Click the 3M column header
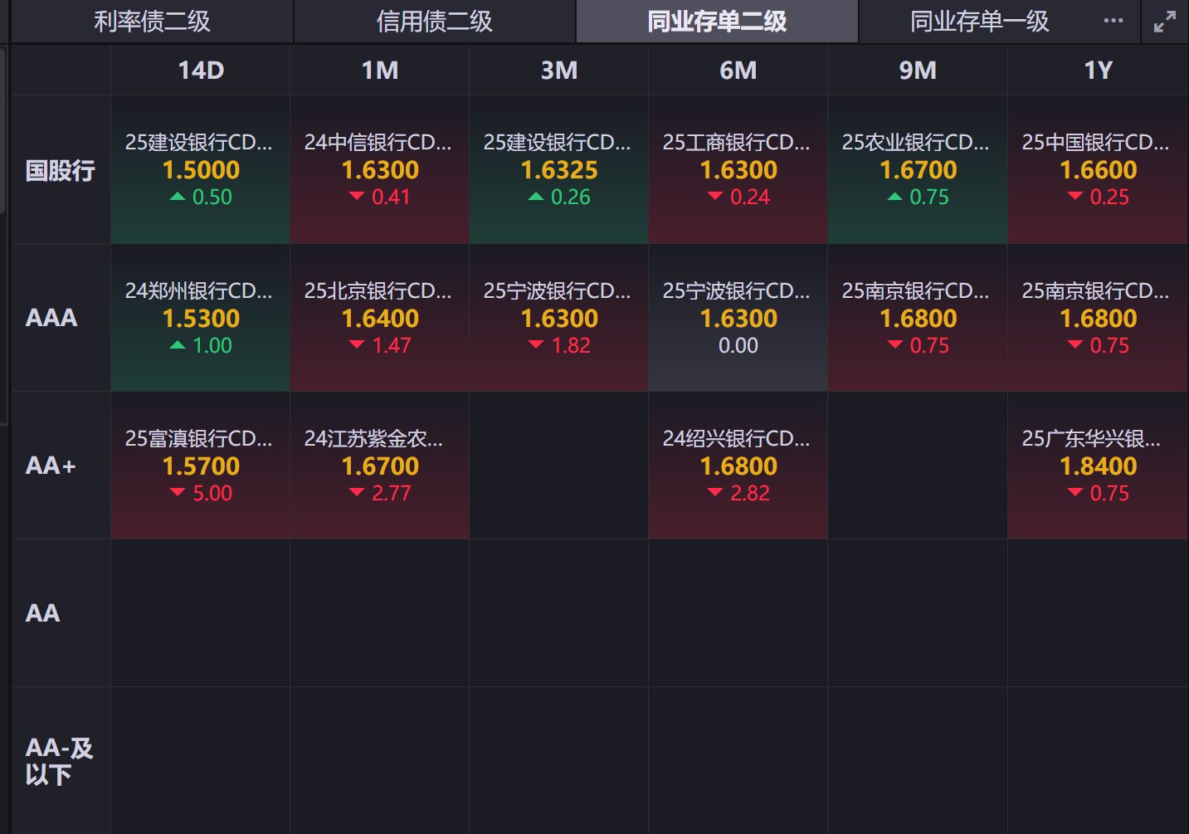Image resolution: width=1189 pixels, height=834 pixels. (559, 71)
